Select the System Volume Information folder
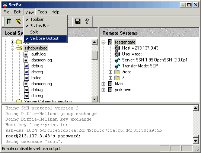Viewport: 201px width, 153px height. [48, 101]
